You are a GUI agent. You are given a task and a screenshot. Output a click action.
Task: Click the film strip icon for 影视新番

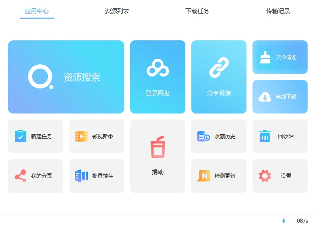[81, 136]
